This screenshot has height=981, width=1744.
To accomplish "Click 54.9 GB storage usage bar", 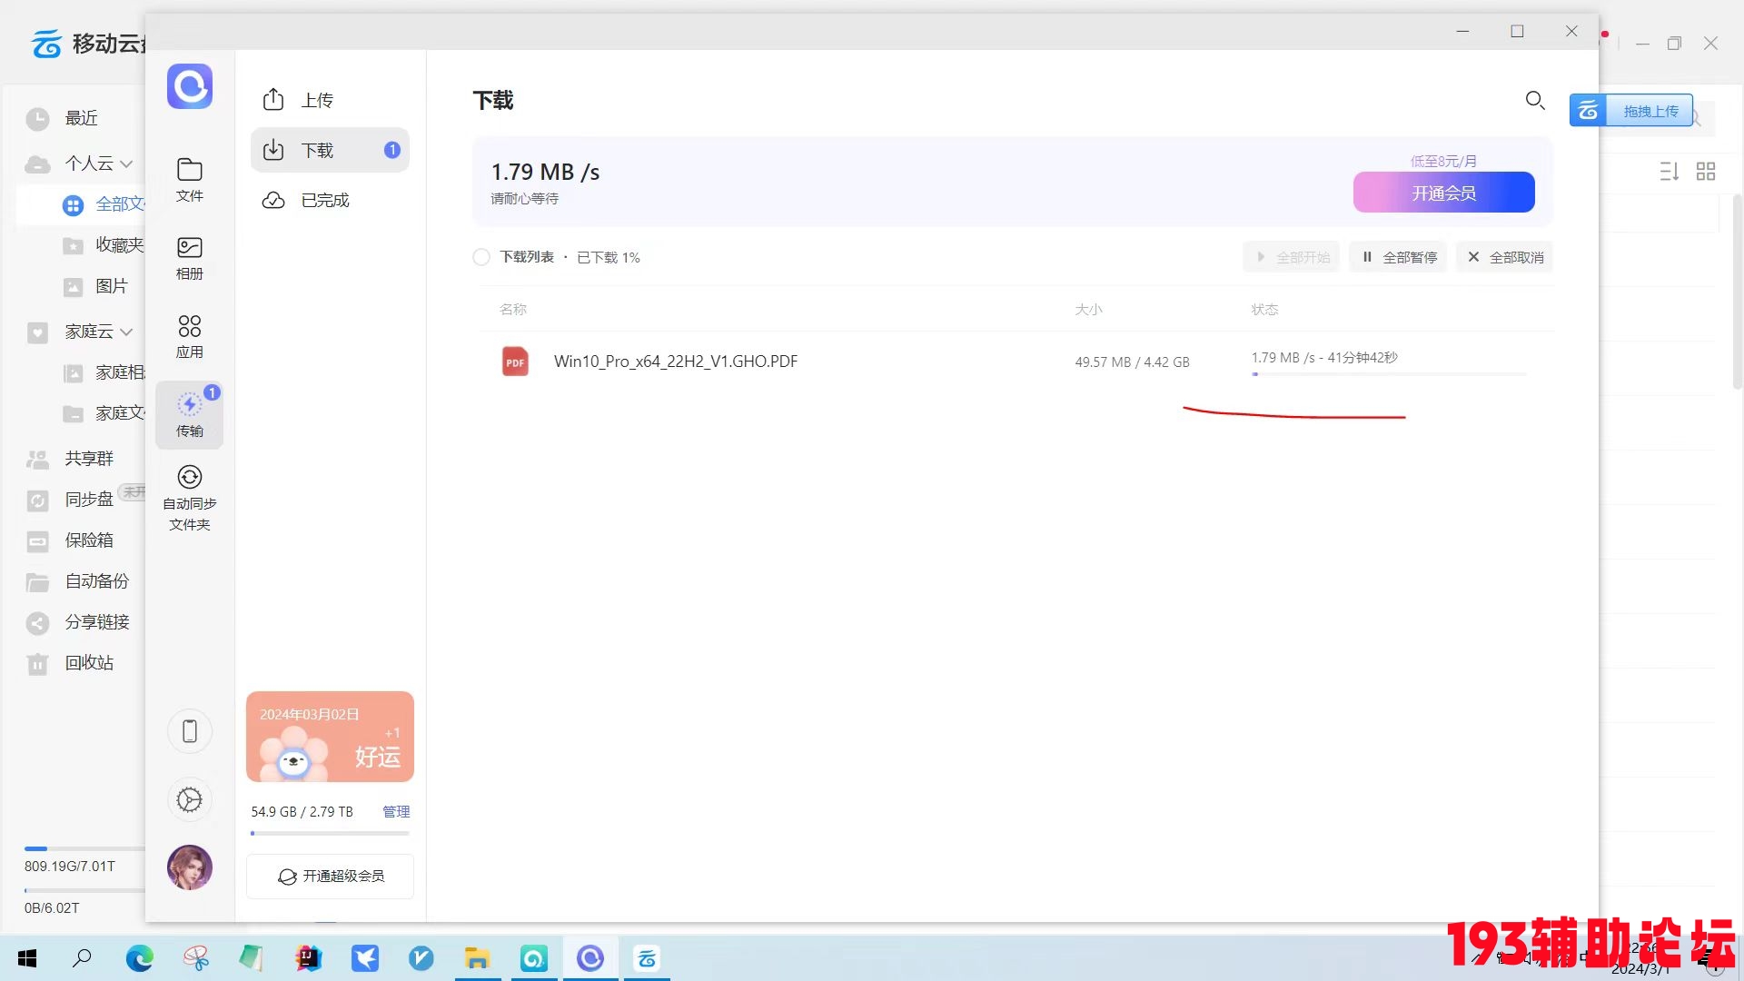I will [330, 833].
